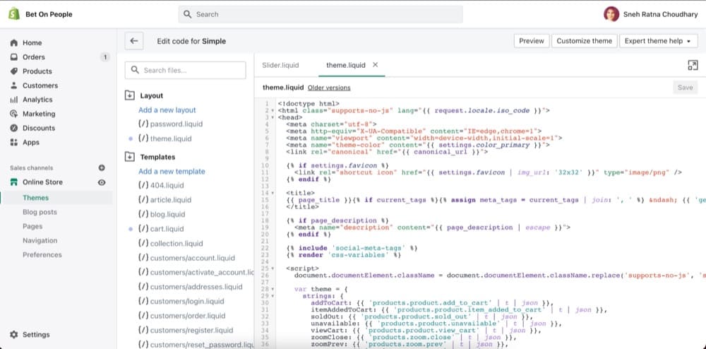Click the back arrow button
Screen dimensions: 706x349
(134, 41)
